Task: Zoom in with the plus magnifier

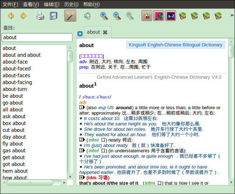Action: pyautogui.click(x=104, y=16)
